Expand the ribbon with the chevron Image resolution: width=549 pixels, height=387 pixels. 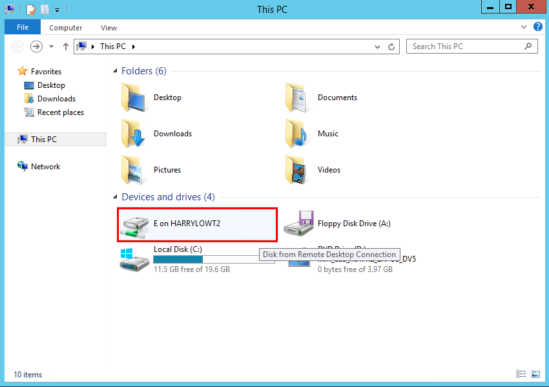coord(523,27)
